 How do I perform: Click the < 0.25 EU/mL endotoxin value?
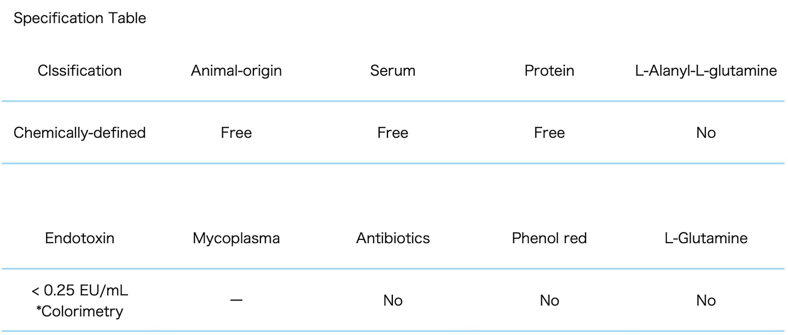point(80,291)
